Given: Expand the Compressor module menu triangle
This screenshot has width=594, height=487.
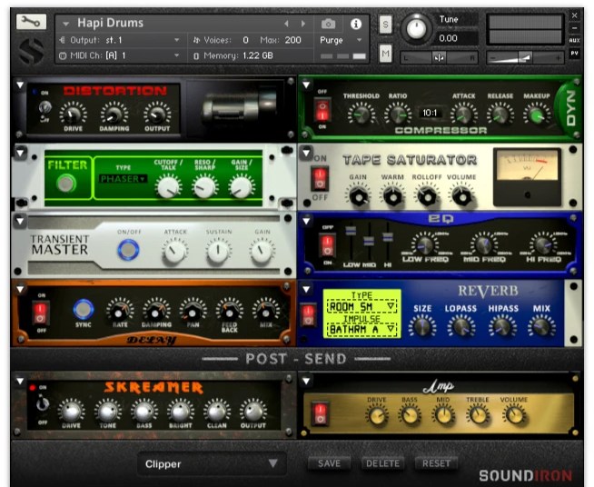Looking at the screenshot, I should [x=306, y=84].
